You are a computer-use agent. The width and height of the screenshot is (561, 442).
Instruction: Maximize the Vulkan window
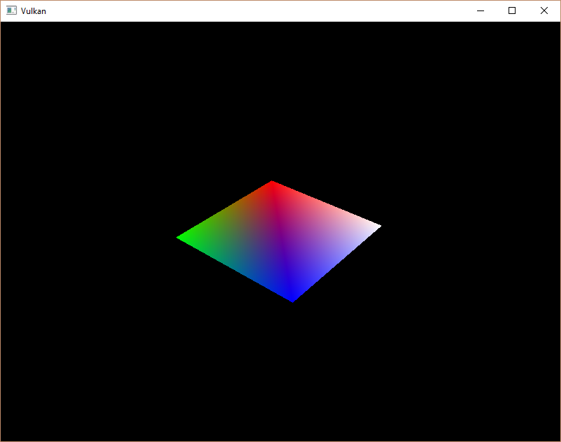512,10
